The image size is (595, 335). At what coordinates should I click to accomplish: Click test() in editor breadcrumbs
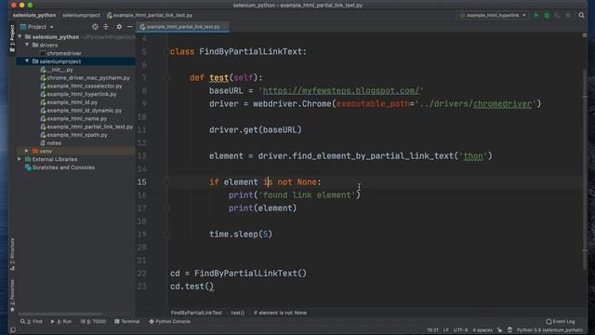click(238, 313)
